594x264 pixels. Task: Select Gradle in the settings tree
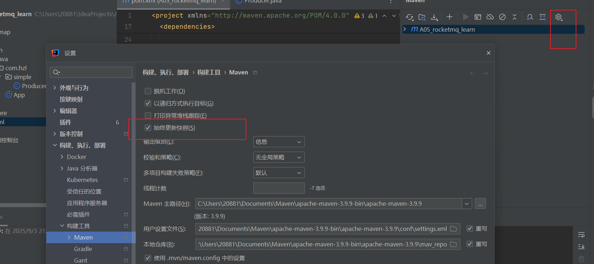83,249
